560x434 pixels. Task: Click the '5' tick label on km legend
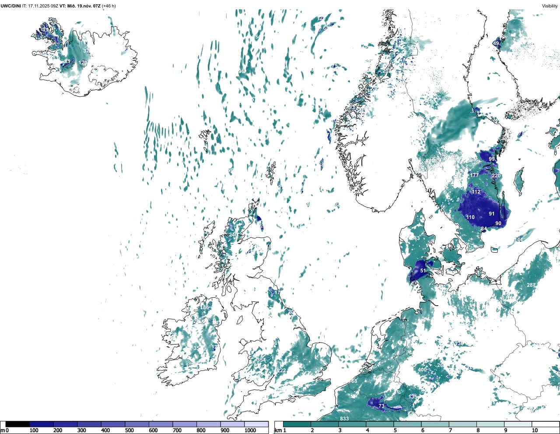point(395,430)
